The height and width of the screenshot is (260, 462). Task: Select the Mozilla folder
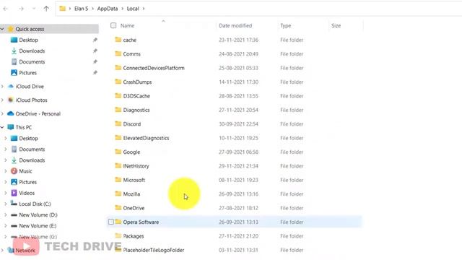pos(131,194)
